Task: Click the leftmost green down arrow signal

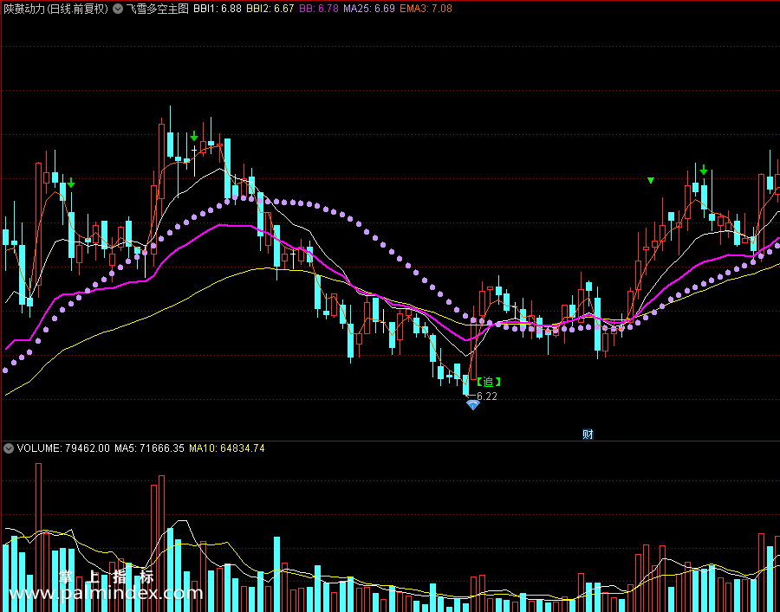Action: 71,183
